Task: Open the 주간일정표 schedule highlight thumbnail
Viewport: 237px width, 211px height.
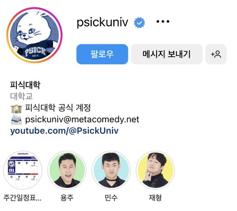Action: (23, 170)
